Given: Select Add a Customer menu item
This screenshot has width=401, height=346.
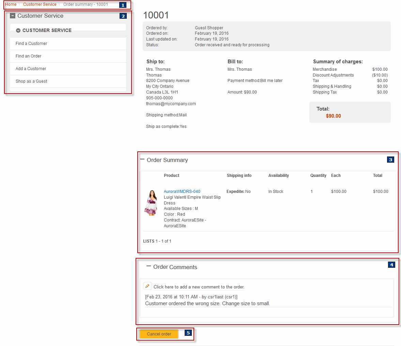Looking at the screenshot, I should coord(68,69).
